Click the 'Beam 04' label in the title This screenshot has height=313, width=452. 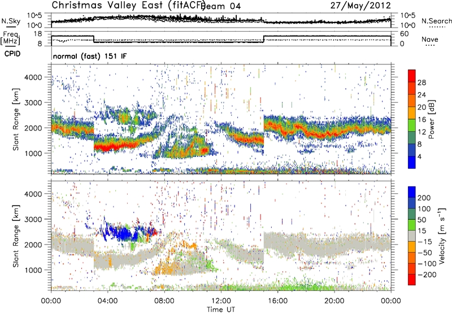coord(221,6)
